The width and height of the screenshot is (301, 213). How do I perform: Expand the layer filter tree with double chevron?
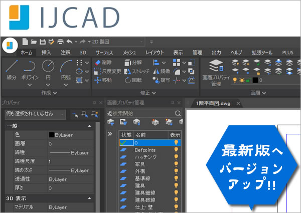coord(110,134)
